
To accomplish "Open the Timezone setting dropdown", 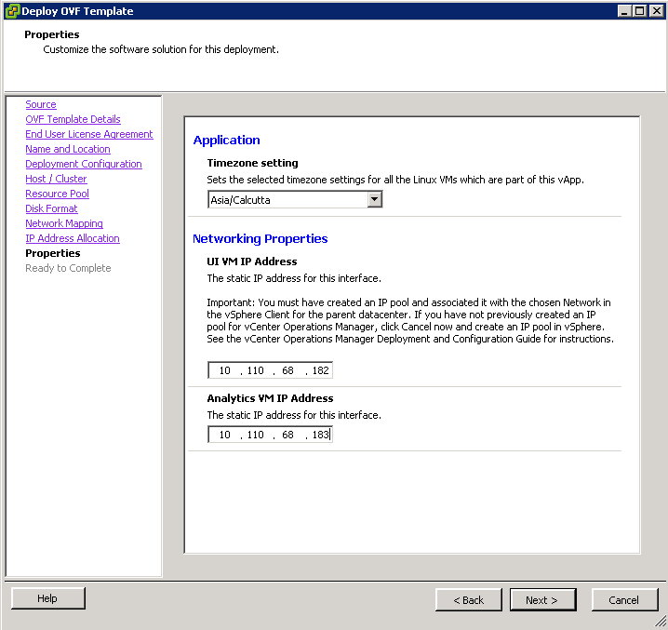I will (x=374, y=199).
